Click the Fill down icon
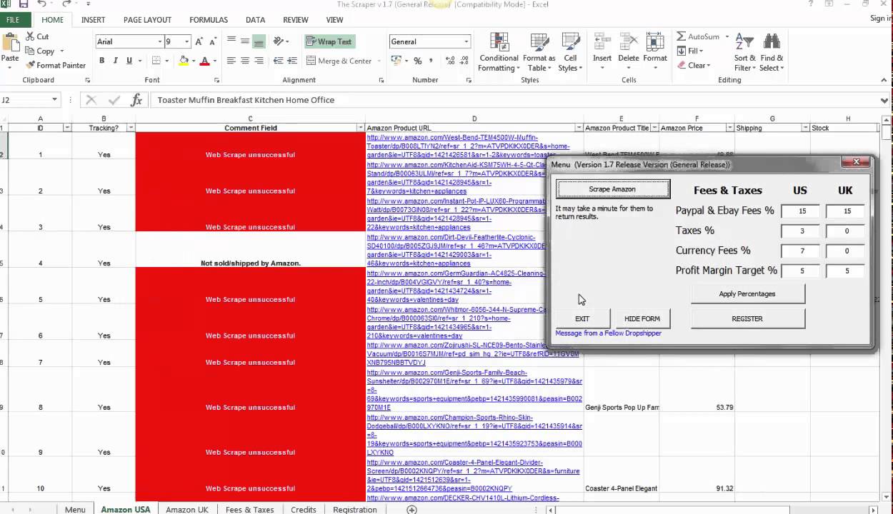893x514 pixels. (x=682, y=51)
